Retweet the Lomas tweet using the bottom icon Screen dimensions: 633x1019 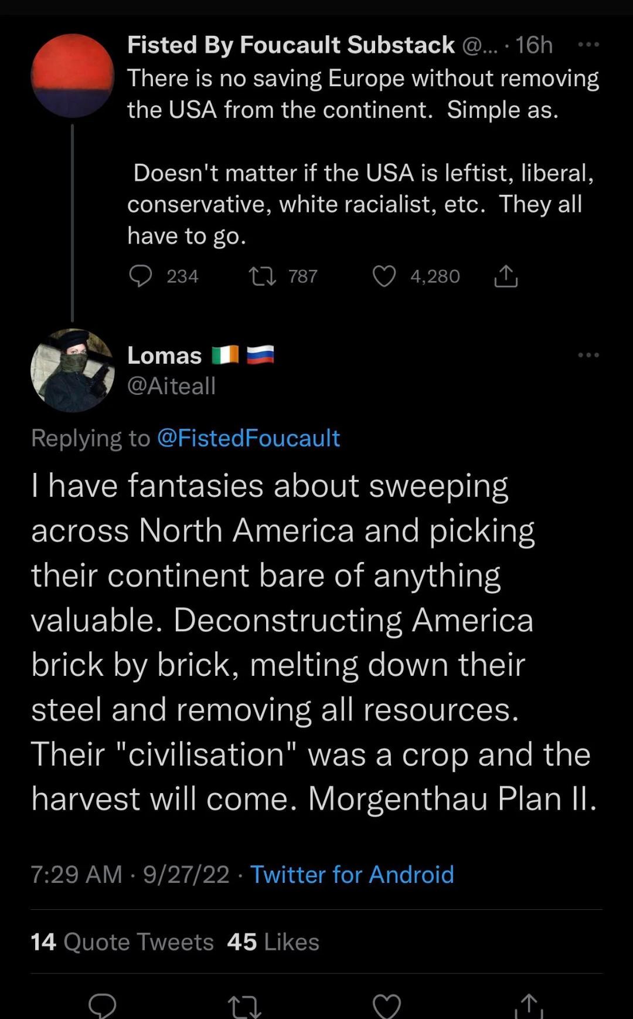click(x=244, y=1006)
